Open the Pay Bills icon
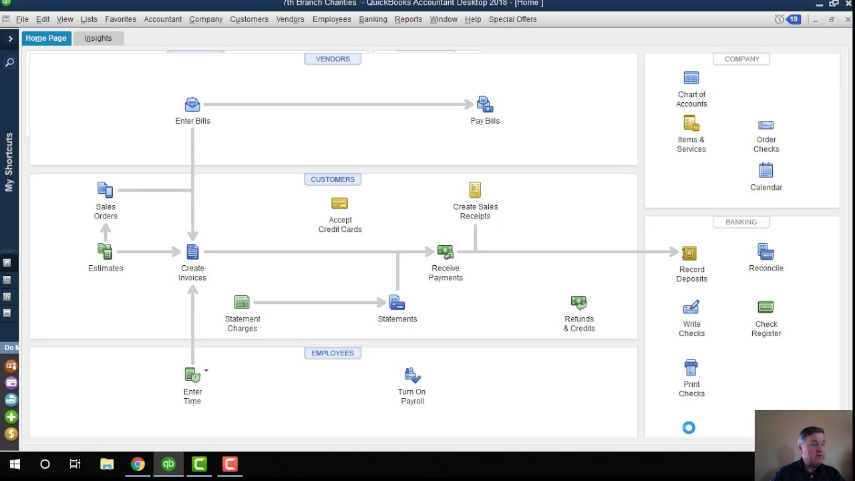Viewport: 855px width, 481px height. [485, 105]
